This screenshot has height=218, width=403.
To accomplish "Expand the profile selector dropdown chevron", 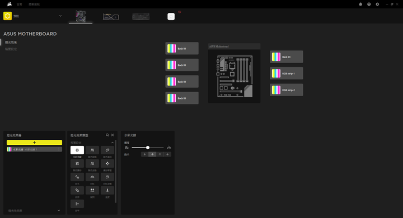I will [x=60, y=16].
